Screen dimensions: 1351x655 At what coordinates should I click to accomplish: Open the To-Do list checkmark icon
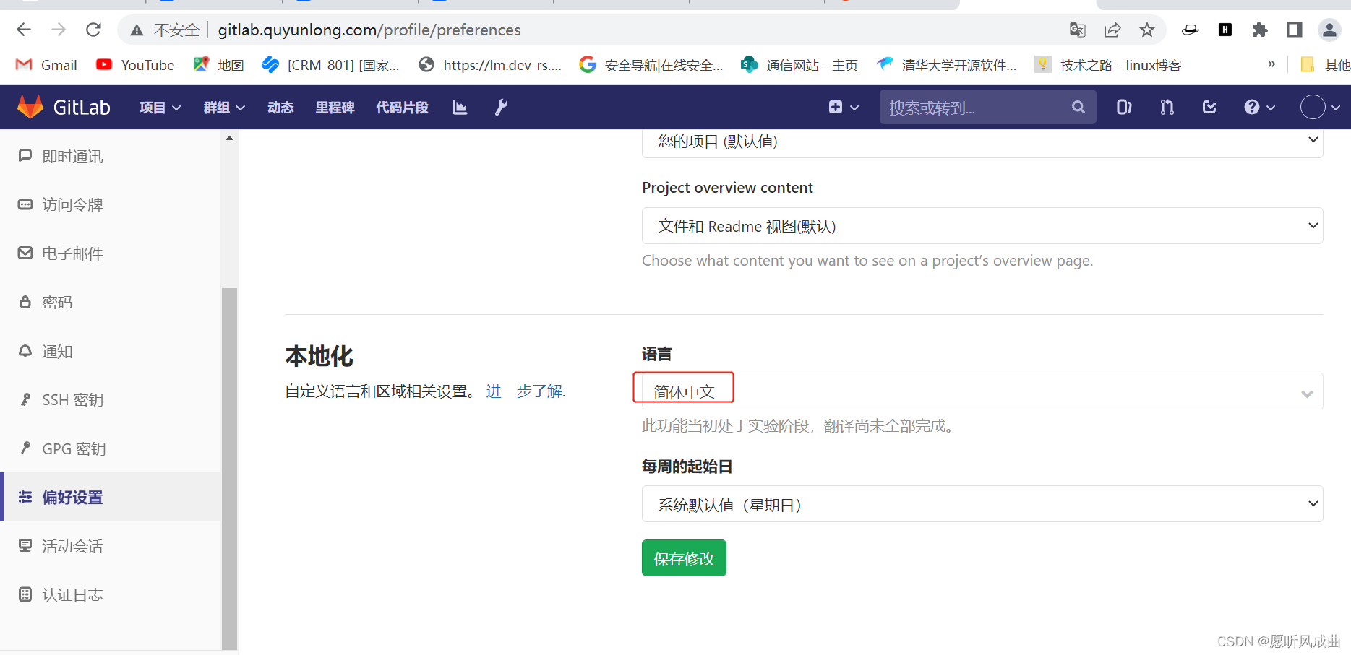1209,107
